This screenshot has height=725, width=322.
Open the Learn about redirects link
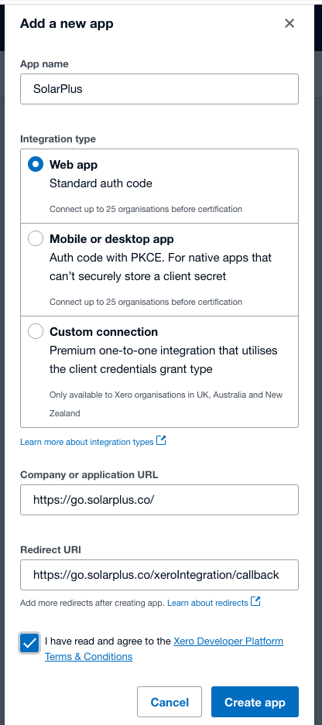[x=207, y=603]
